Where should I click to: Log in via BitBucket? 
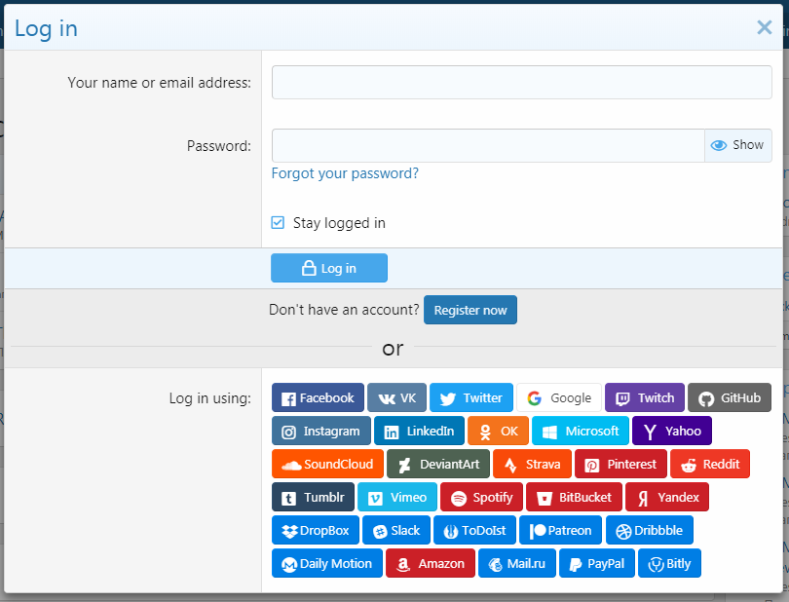pyautogui.click(x=574, y=498)
